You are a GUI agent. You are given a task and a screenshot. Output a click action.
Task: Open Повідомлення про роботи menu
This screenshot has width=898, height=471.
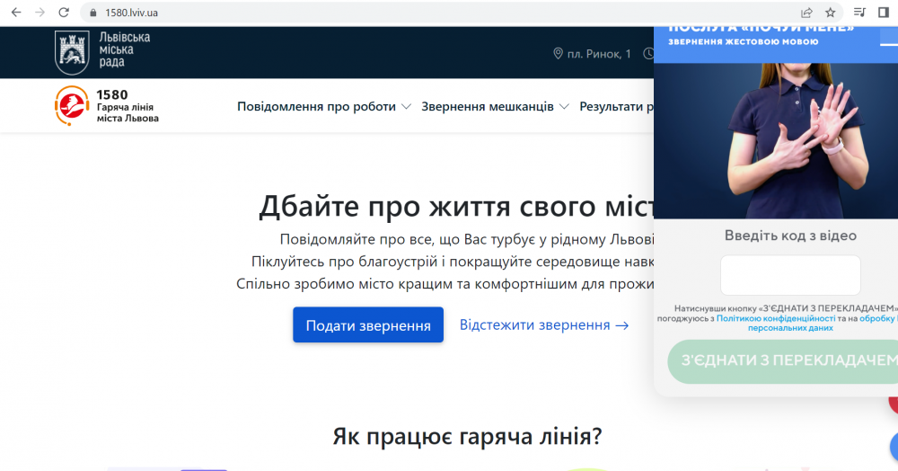click(316, 107)
